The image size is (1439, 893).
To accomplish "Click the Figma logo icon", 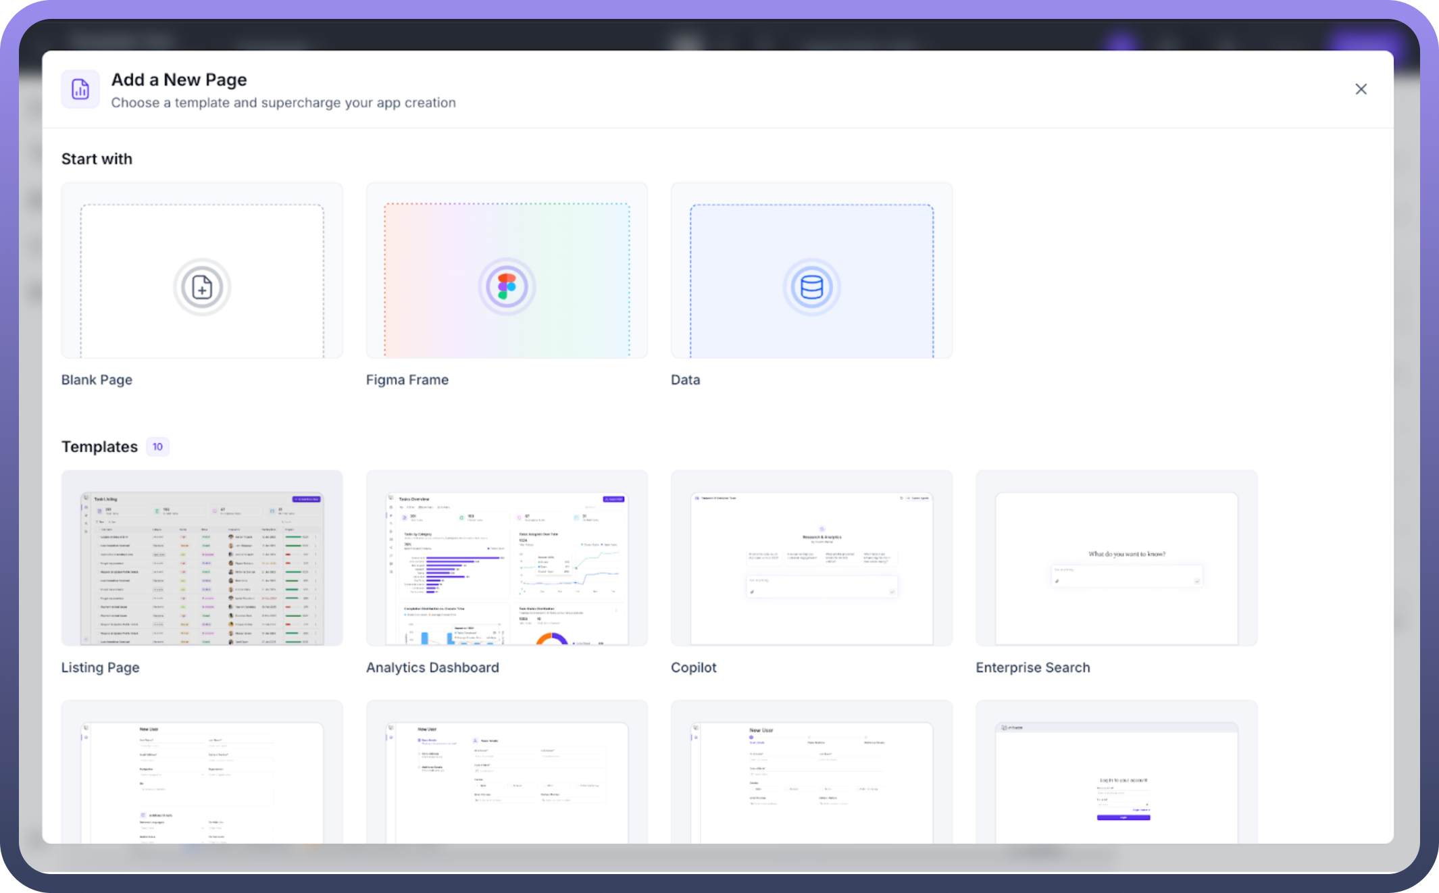I will (507, 287).
